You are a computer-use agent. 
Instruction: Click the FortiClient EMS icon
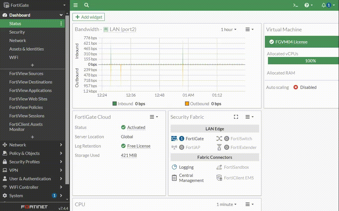pos(219,178)
